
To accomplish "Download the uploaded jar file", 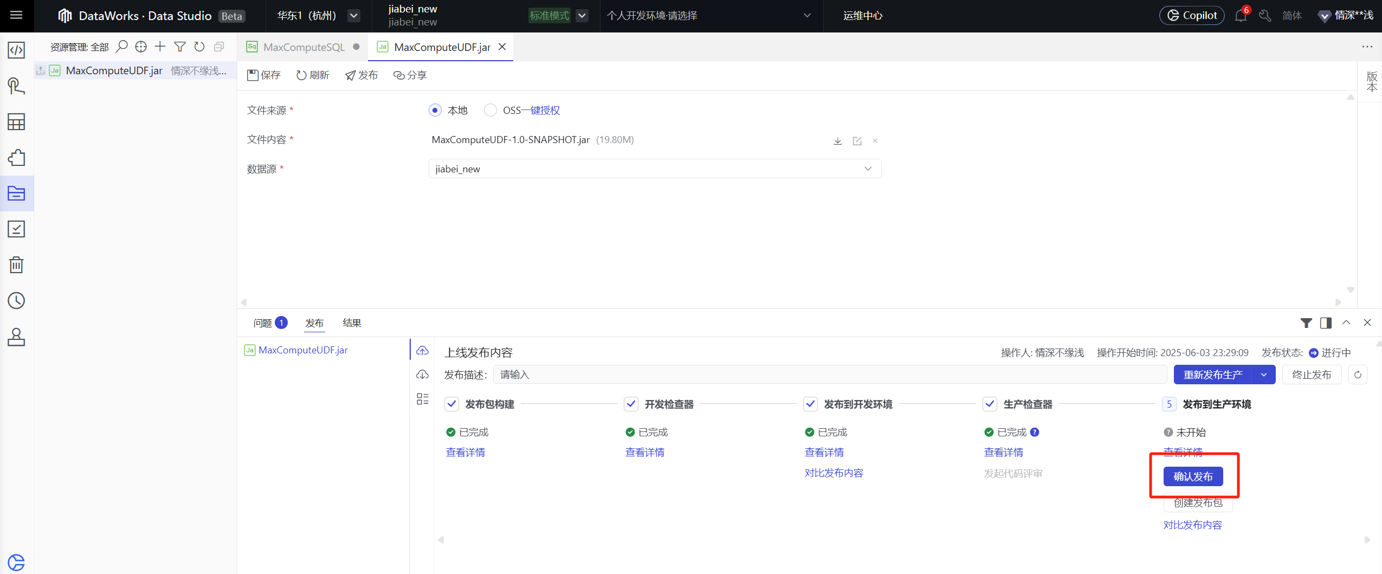I will click(837, 141).
